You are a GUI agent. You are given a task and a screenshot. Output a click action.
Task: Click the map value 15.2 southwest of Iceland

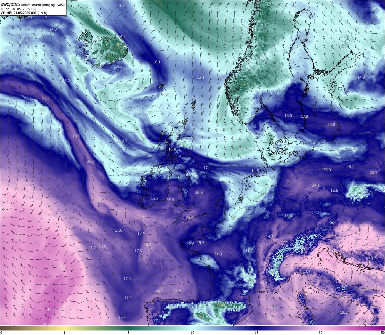tap(66, 81)
